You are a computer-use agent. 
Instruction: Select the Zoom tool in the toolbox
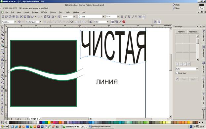pos(2,38)
